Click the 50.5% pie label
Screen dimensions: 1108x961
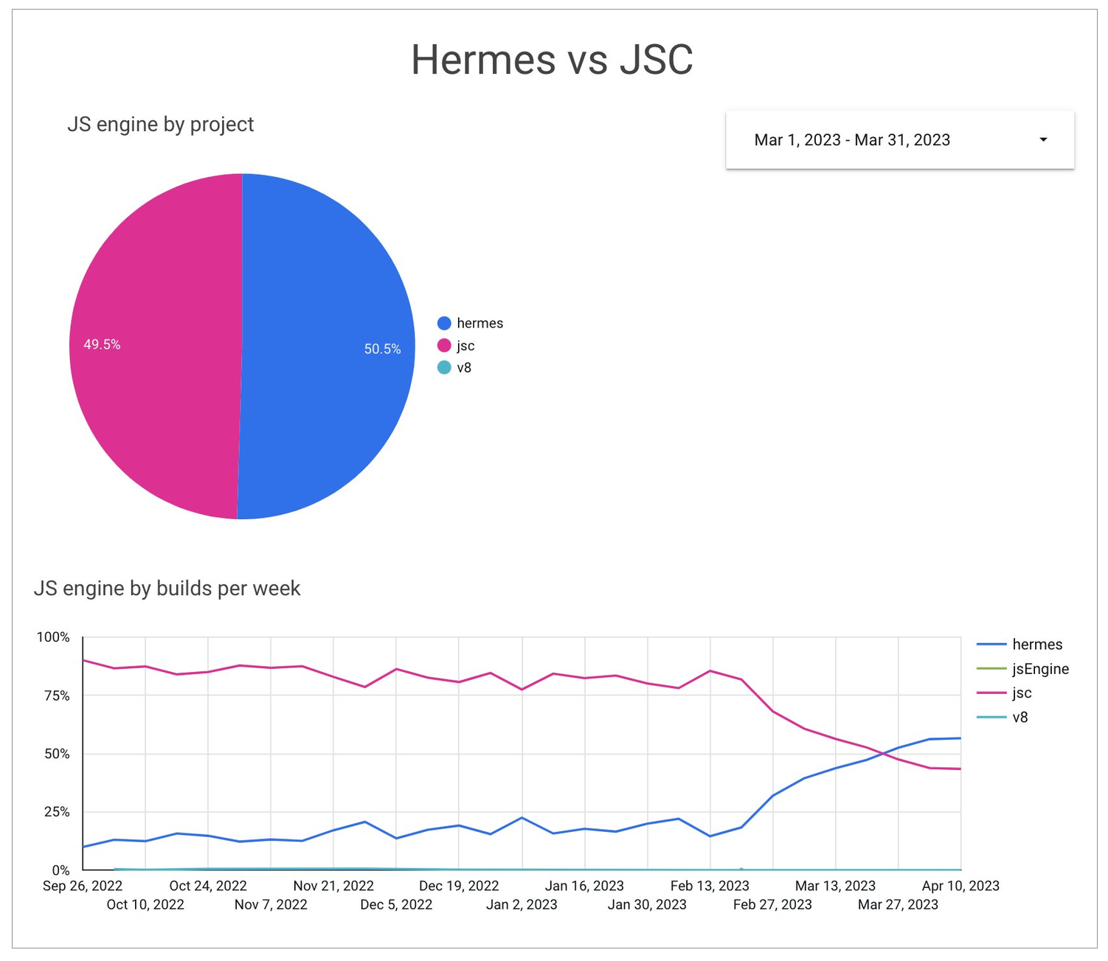coord(382,349)
